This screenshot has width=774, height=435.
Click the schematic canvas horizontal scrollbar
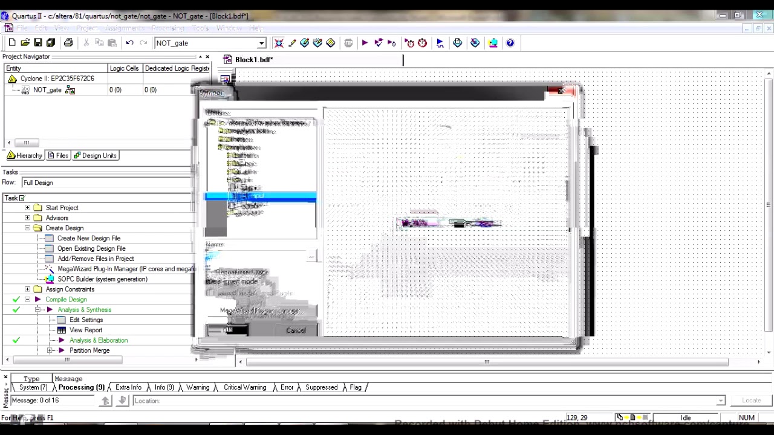[487, 362]
